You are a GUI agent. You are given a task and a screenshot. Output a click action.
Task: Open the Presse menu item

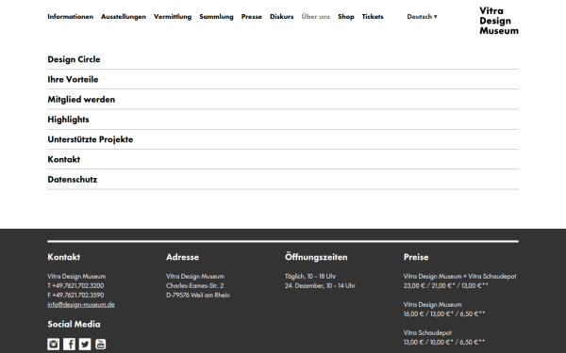tap(252, 17)
